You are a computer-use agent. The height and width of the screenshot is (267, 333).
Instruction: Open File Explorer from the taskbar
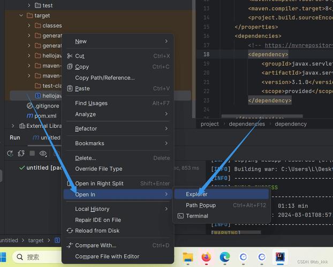coord(188,257)
